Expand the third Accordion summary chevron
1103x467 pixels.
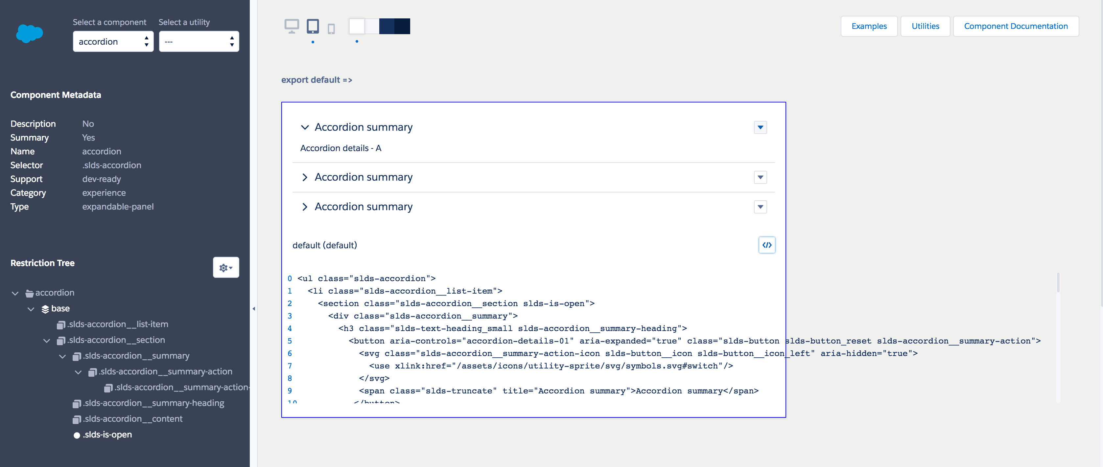pos(305,207)
